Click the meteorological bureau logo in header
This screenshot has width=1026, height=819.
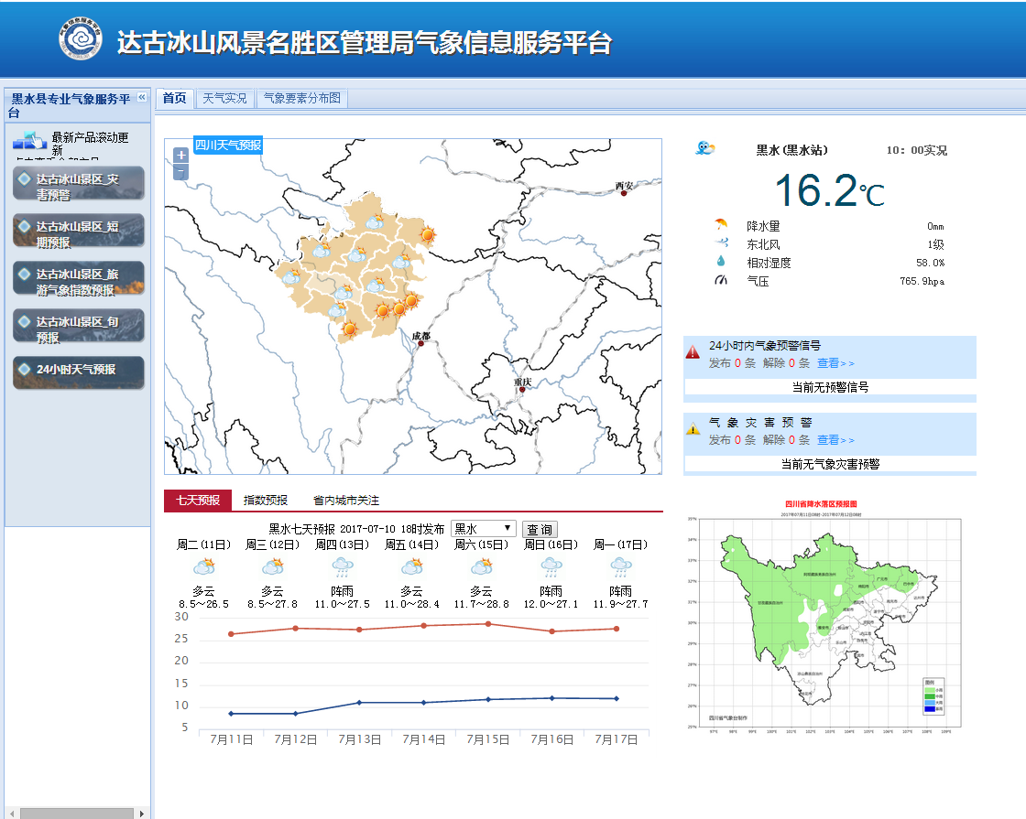pos(81,39)
